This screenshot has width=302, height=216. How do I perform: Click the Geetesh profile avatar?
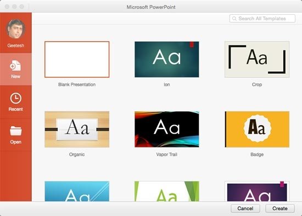tap(15, 29)
